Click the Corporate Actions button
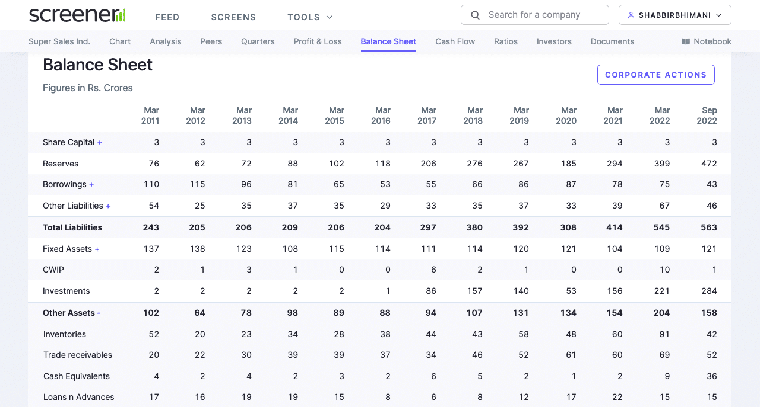The width and height of the screenshot is (760, 407). pyautogui.click(x=656, y=75)
